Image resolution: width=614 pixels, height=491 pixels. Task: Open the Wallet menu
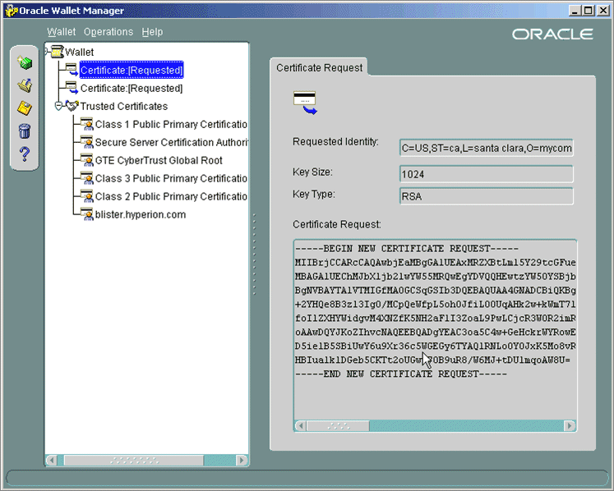coord(61,32)
